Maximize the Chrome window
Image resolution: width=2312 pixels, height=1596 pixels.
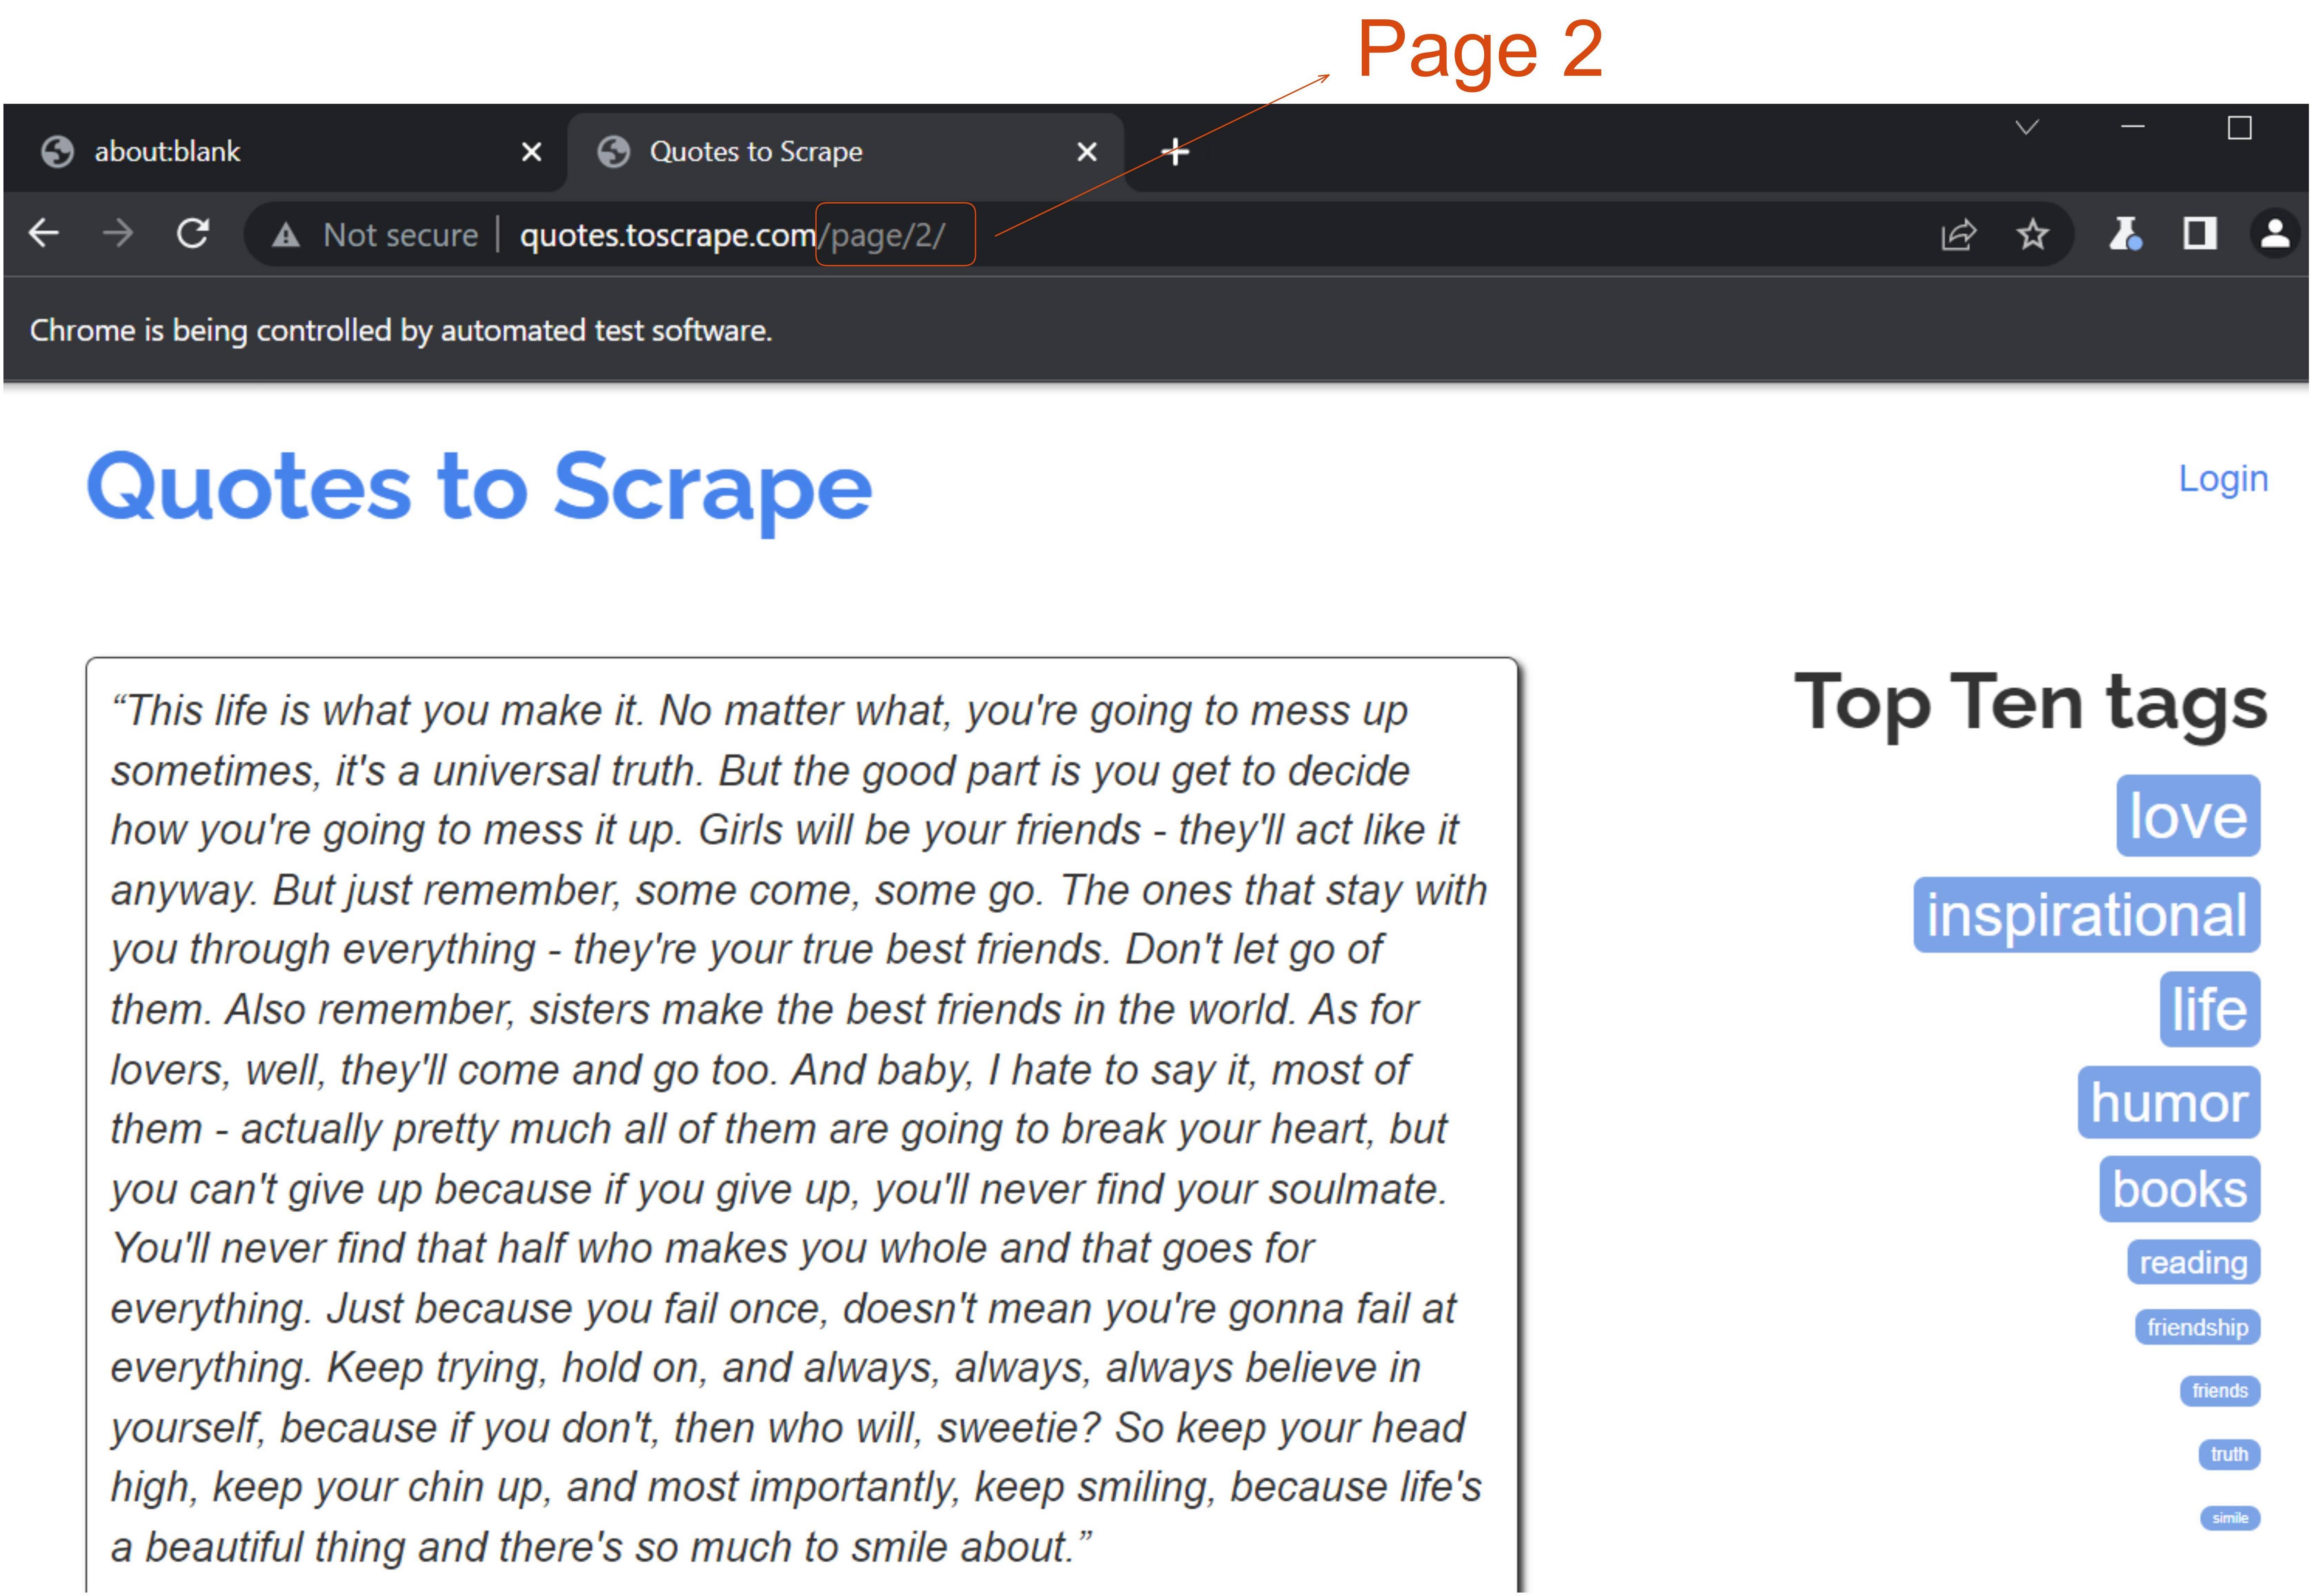tap(2239, 128)
